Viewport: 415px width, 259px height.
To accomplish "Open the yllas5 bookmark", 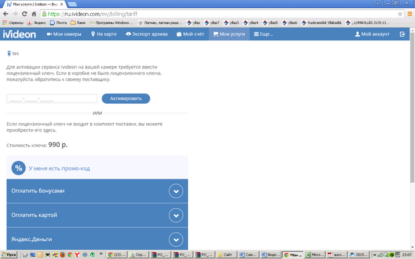I will pyautogui.click(x=270, y=23).
